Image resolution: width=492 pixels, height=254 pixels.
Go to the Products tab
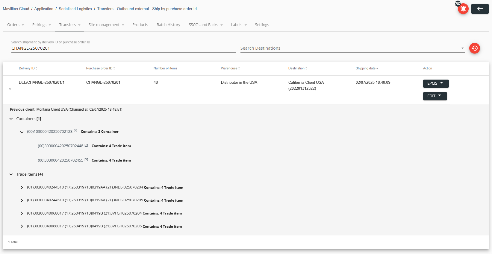140,25
